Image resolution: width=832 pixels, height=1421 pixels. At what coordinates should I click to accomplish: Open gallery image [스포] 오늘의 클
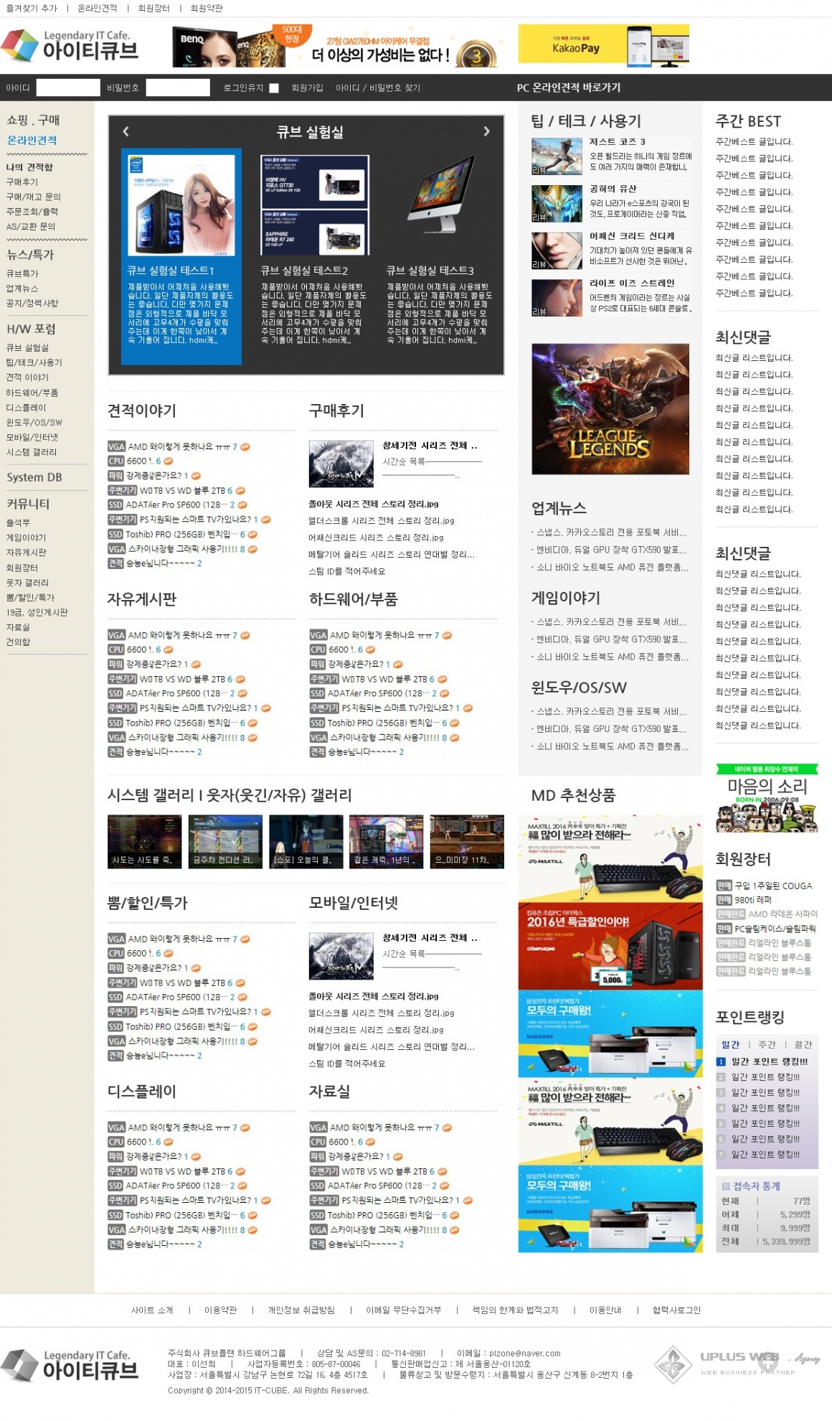(x=306, y=842)
